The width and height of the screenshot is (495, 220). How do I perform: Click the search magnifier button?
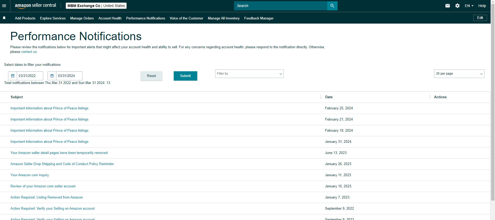[332, 6]
